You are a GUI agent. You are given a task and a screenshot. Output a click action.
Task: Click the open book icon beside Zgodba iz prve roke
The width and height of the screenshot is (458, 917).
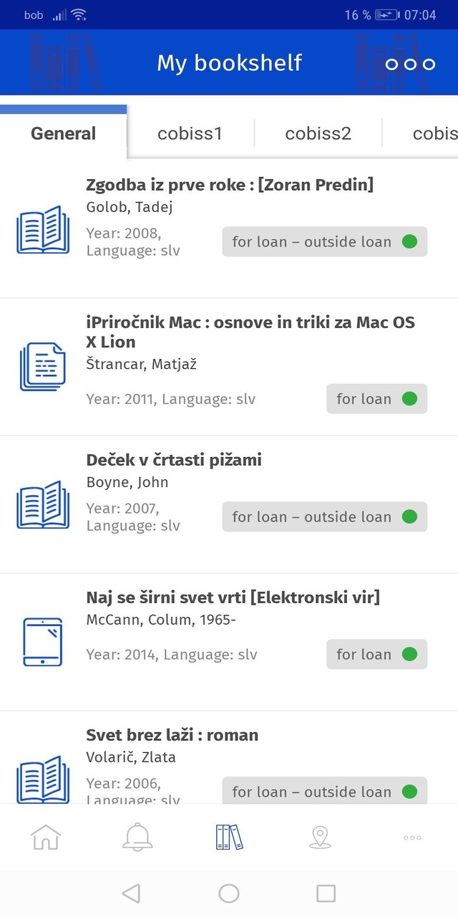43,230
